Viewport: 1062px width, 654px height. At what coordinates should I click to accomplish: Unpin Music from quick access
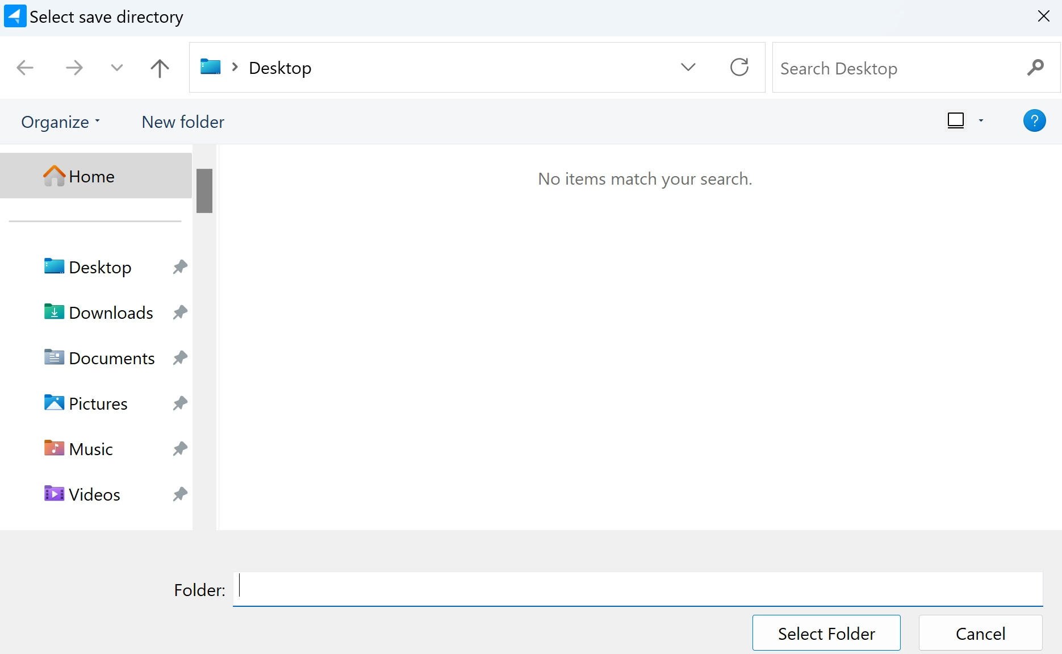pos(180,448)
